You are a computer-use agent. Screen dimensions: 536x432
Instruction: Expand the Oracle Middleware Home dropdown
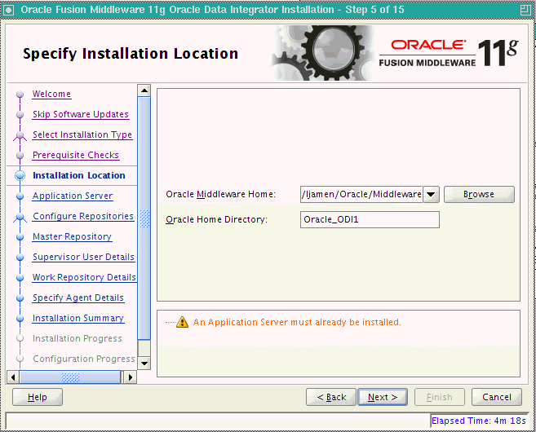[x=431, y=194]
